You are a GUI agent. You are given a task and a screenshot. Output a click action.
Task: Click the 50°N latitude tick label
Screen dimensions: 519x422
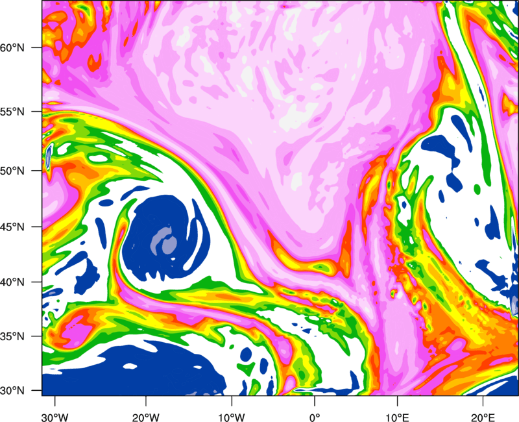[x=12, y=171]
